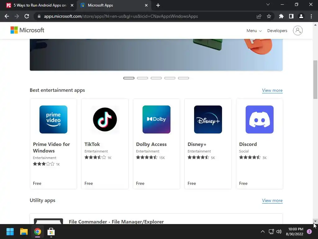Jump to the fourth carousel slide indicator
Viewport: 318px width, 239px height.
tap(170, 78)
